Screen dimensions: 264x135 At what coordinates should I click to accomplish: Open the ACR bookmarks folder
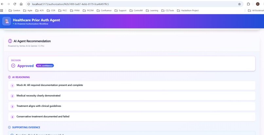[x=39, y=10]
